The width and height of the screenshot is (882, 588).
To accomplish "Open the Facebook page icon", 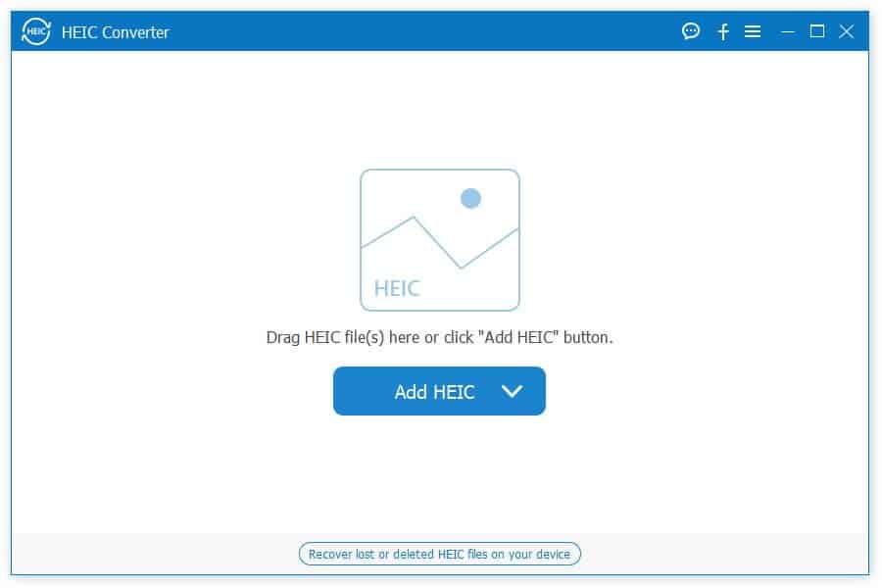I will pyautogui.click(x=723, y=31).
